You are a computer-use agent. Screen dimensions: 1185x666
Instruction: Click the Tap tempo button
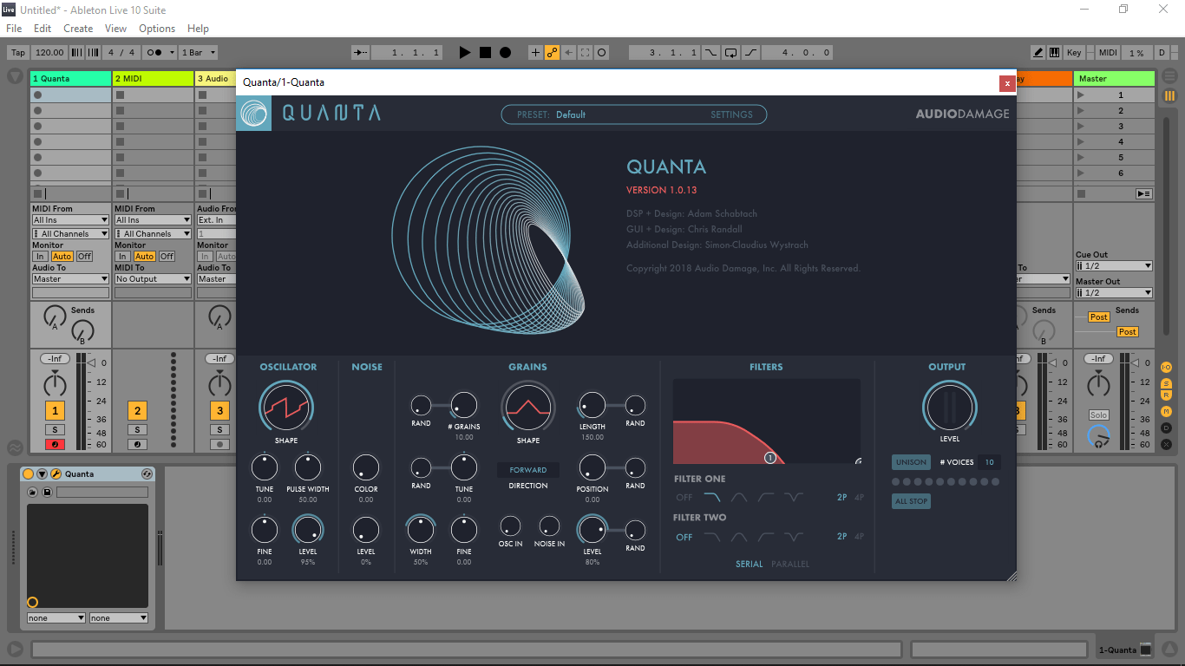[18, 53]
